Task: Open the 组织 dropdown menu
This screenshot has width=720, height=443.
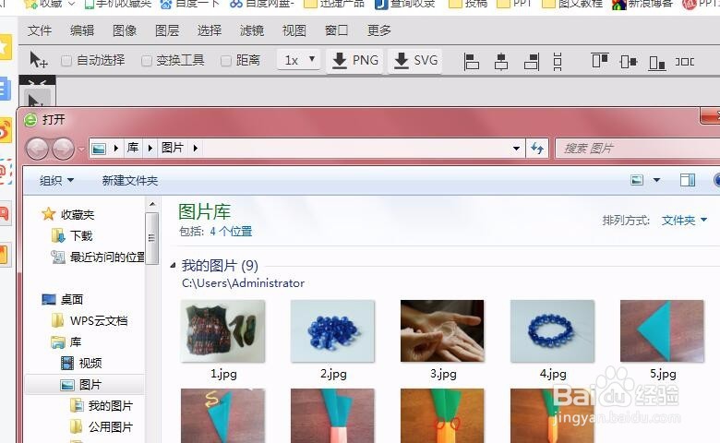Action: [x=56, y=180]
